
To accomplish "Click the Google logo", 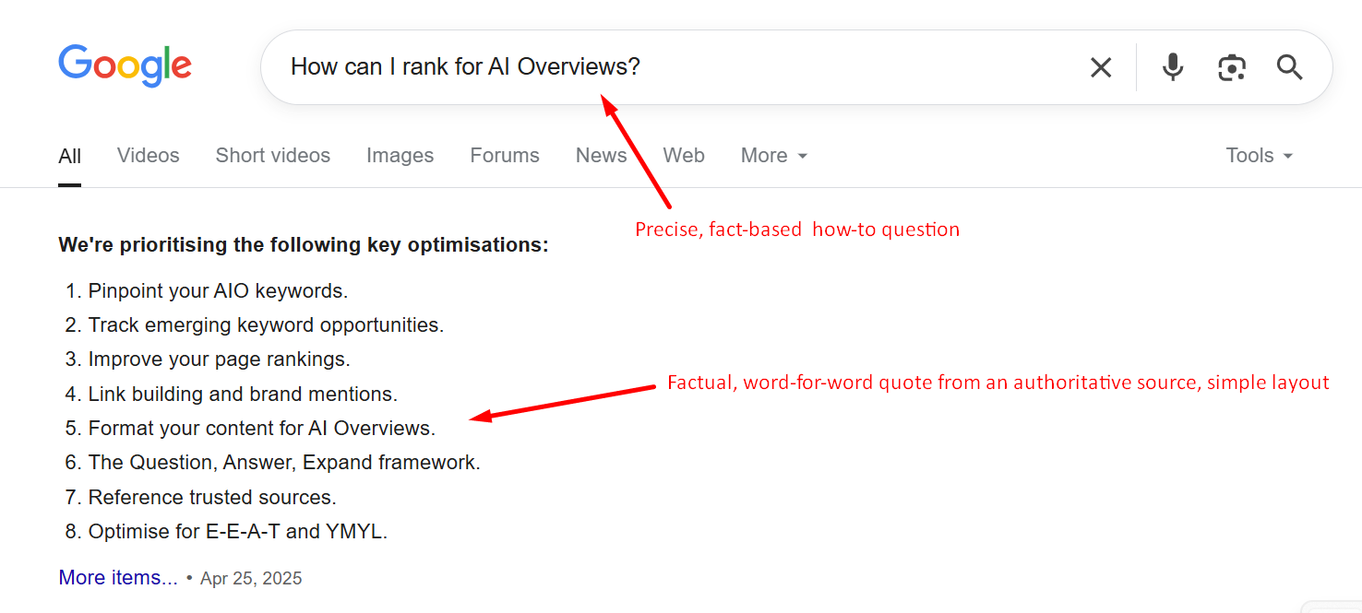I will [x=125, y=65].
